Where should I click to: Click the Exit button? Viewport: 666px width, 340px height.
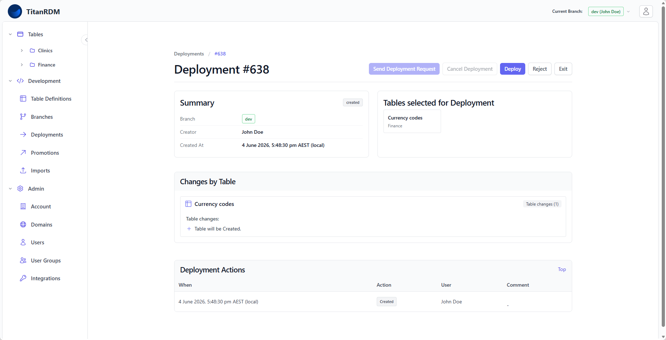pyautogui.click(x=563, y=69)
